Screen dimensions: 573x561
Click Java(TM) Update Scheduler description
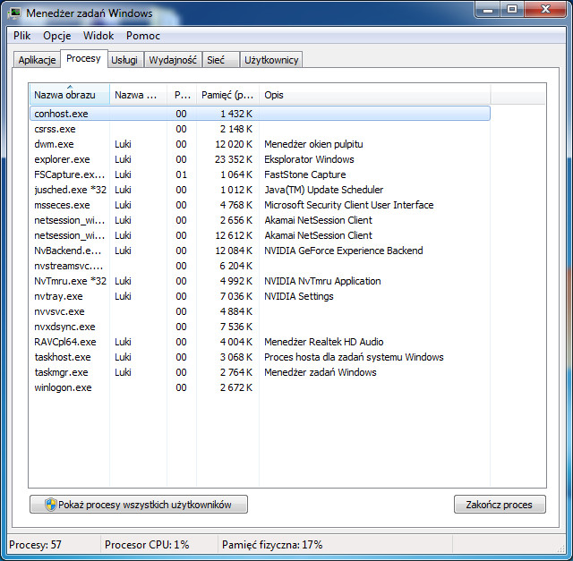coord(324,190)
